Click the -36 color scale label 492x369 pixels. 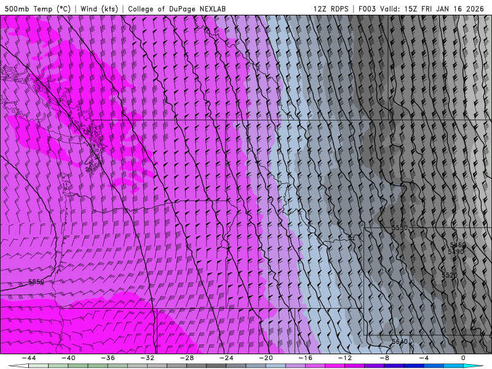coord(108,358)
